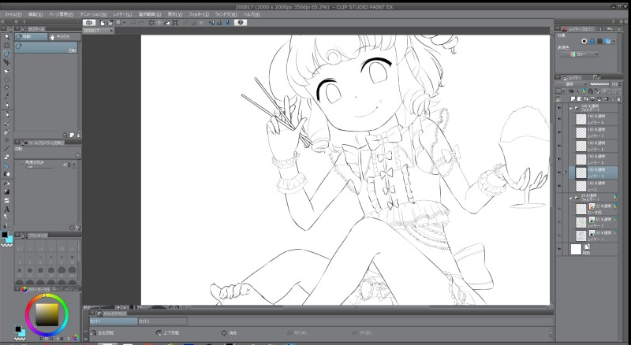Click 上下反転 flip vertical in Quick Access
This screenshot has height=345, width=631.
click(x=167, y=333)
